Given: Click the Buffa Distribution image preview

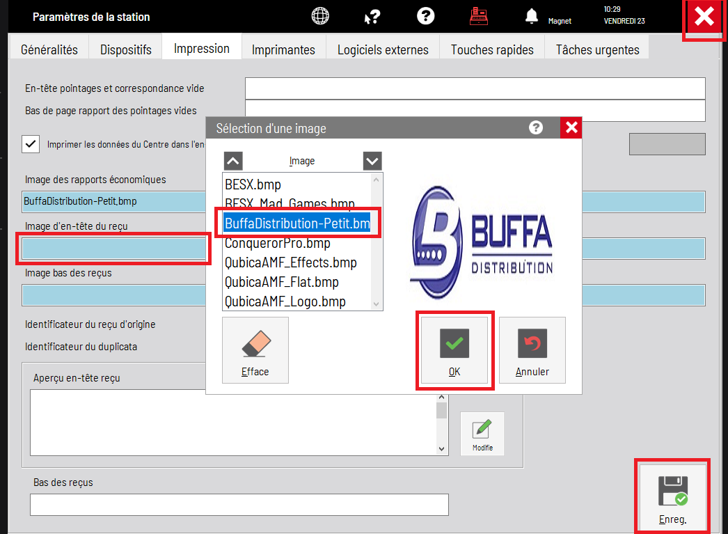Looking at the screenshot, I should [x=482, y=242].
